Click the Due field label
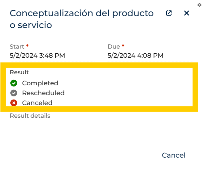 pos(114,47)
